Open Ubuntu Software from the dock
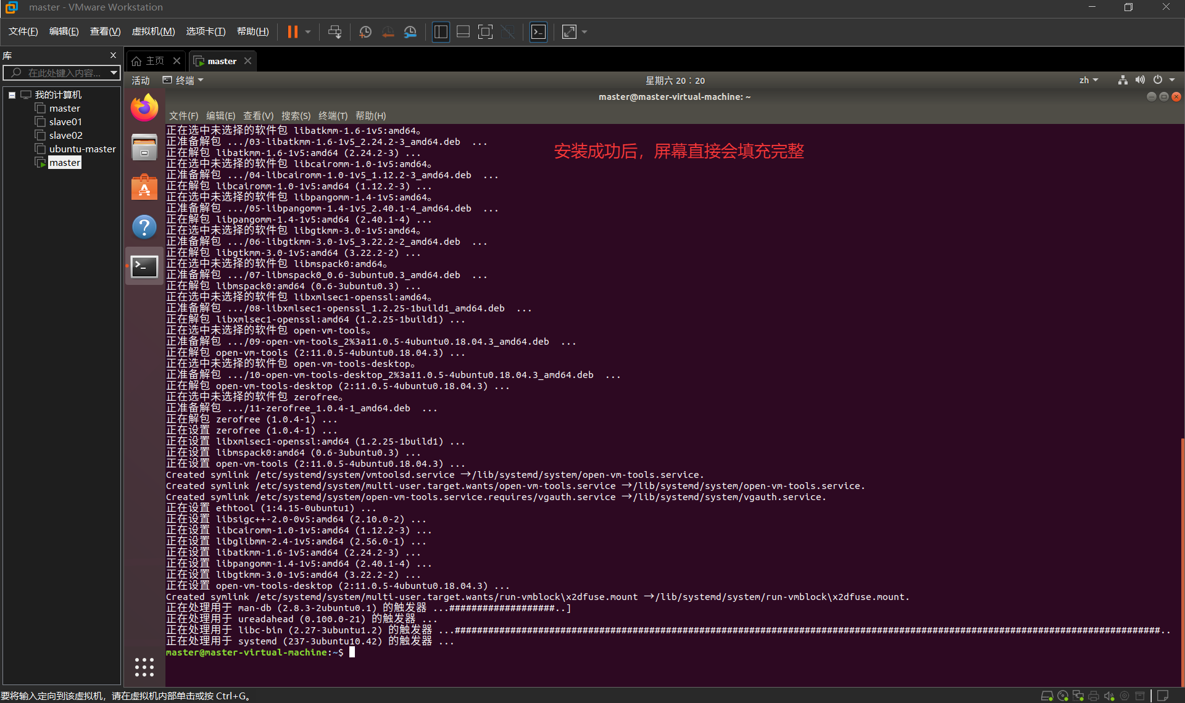Viewport: 1185px width, 703px height. click(x=144, y=187)
